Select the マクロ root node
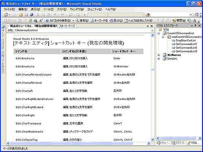 pos(164,30)
